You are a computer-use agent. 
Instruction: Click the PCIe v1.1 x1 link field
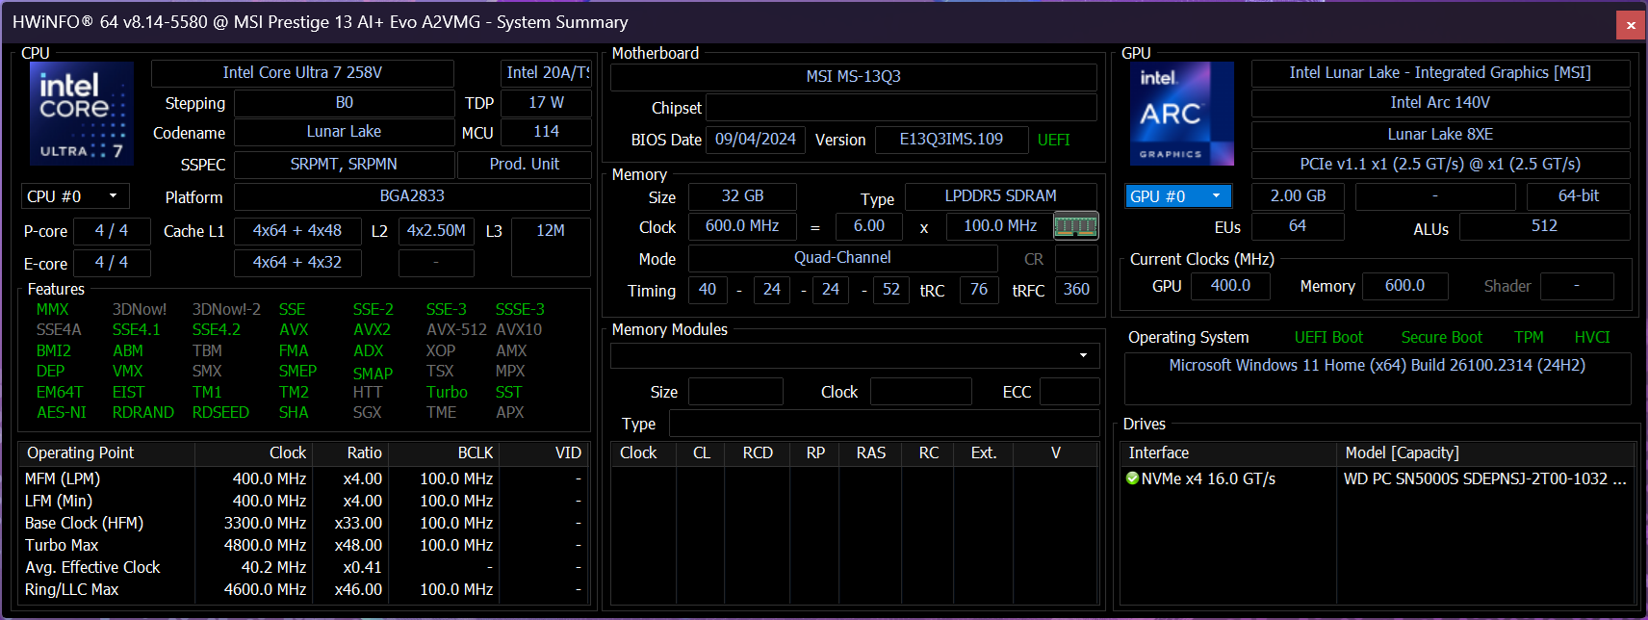pyautogui.click(x=1440, y=165)
